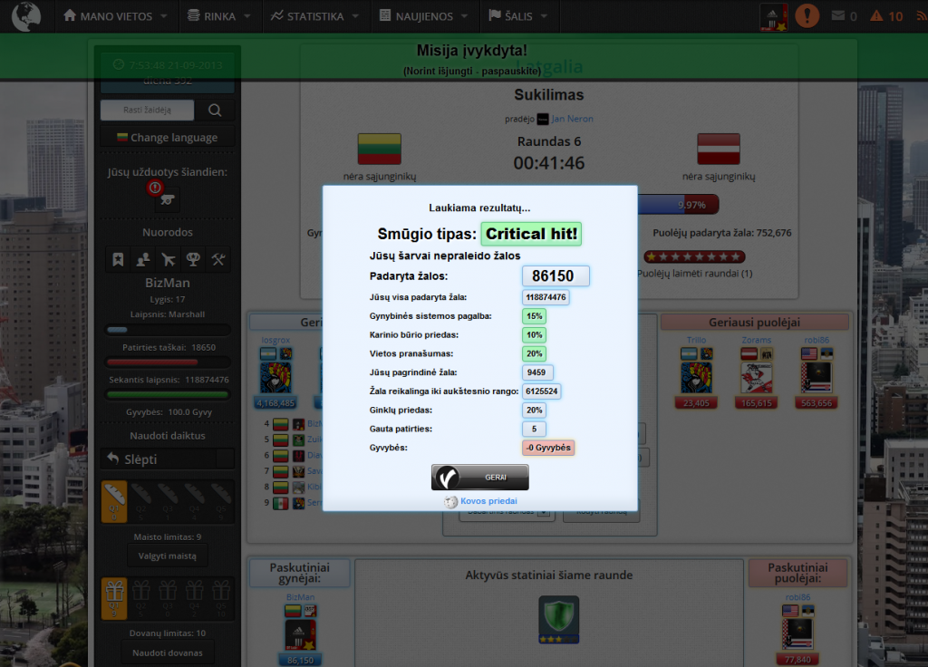Viewport: 928px width, 667px height.
Task: Open the RINKA menu
Action: 218,16
